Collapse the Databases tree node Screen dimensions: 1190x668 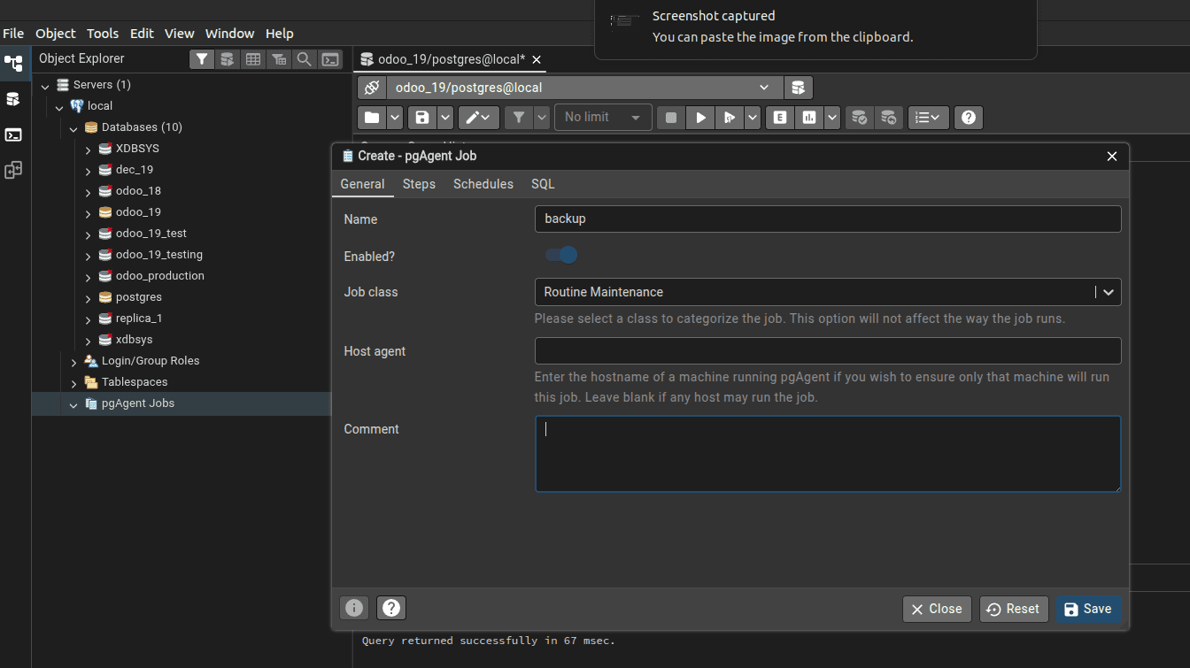click(74, 127)
